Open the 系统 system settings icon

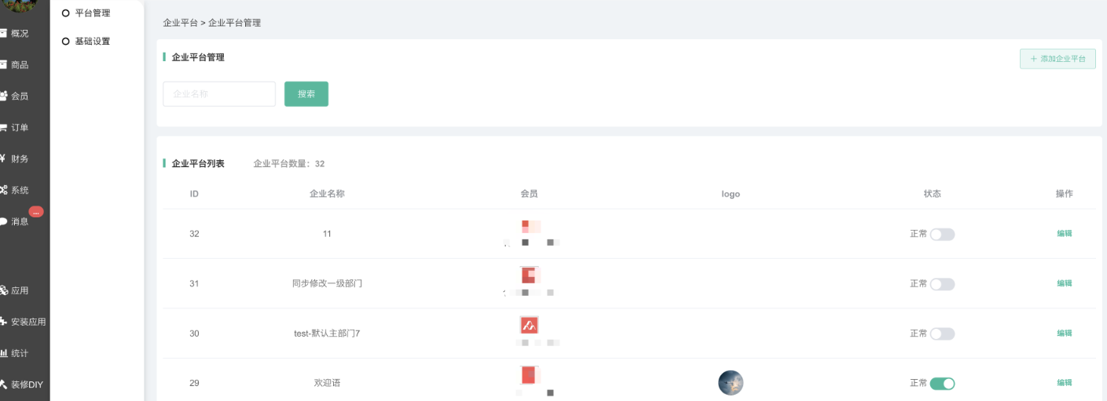tap(16, 191)
